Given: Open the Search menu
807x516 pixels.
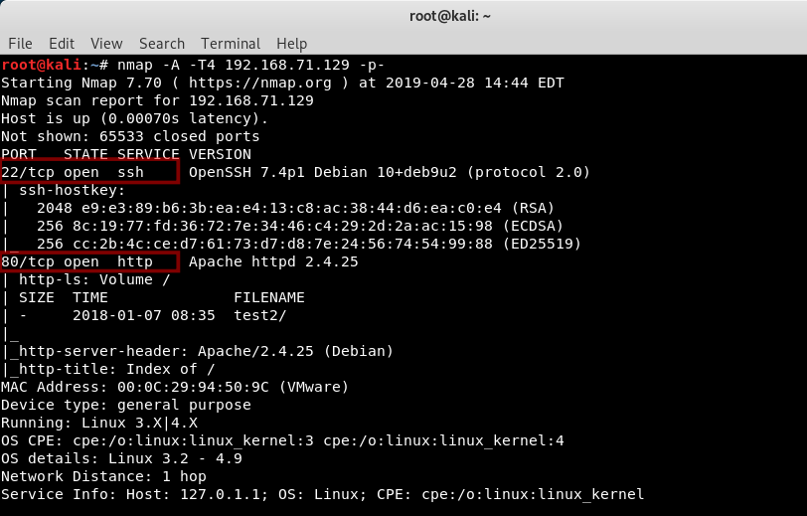Looking at the screenshot, I should pos(162,44).
